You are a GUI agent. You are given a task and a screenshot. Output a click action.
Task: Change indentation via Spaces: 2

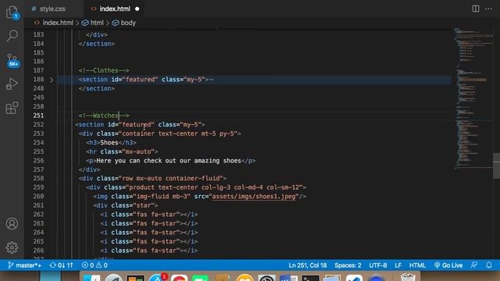click(x=348, y=265)
